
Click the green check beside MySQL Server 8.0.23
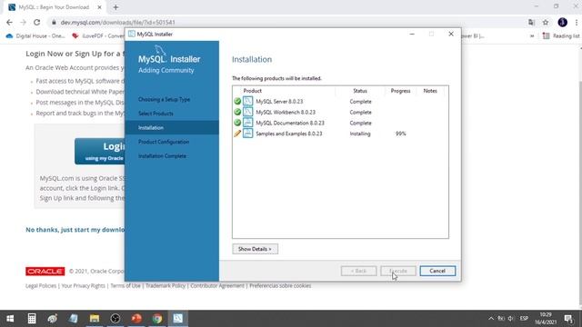(237, 101)
